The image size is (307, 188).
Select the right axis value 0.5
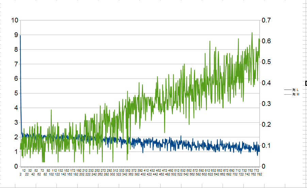[266, 62]
